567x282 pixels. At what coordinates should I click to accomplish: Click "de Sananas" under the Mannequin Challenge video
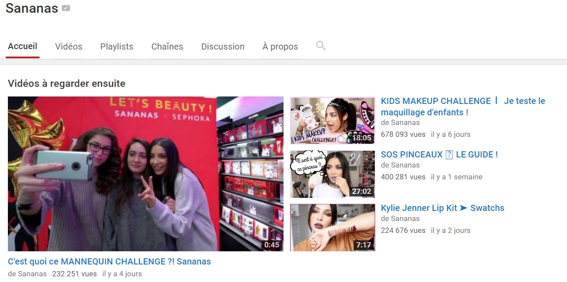(x=27, y=274)
